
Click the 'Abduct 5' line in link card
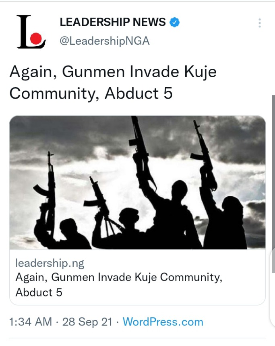click(39, 292)
